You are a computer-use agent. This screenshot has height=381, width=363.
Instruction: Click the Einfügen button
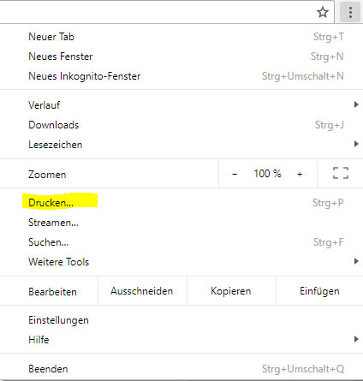point(319,291)
